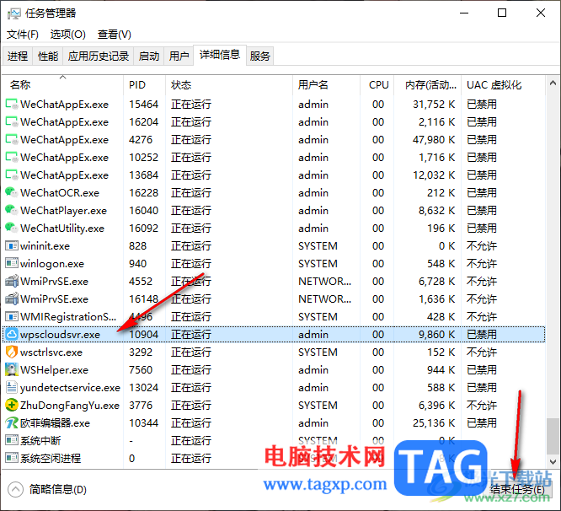Sort by the 用户名 column header
This screenshot has height=511, width=561.
(326, 85)
